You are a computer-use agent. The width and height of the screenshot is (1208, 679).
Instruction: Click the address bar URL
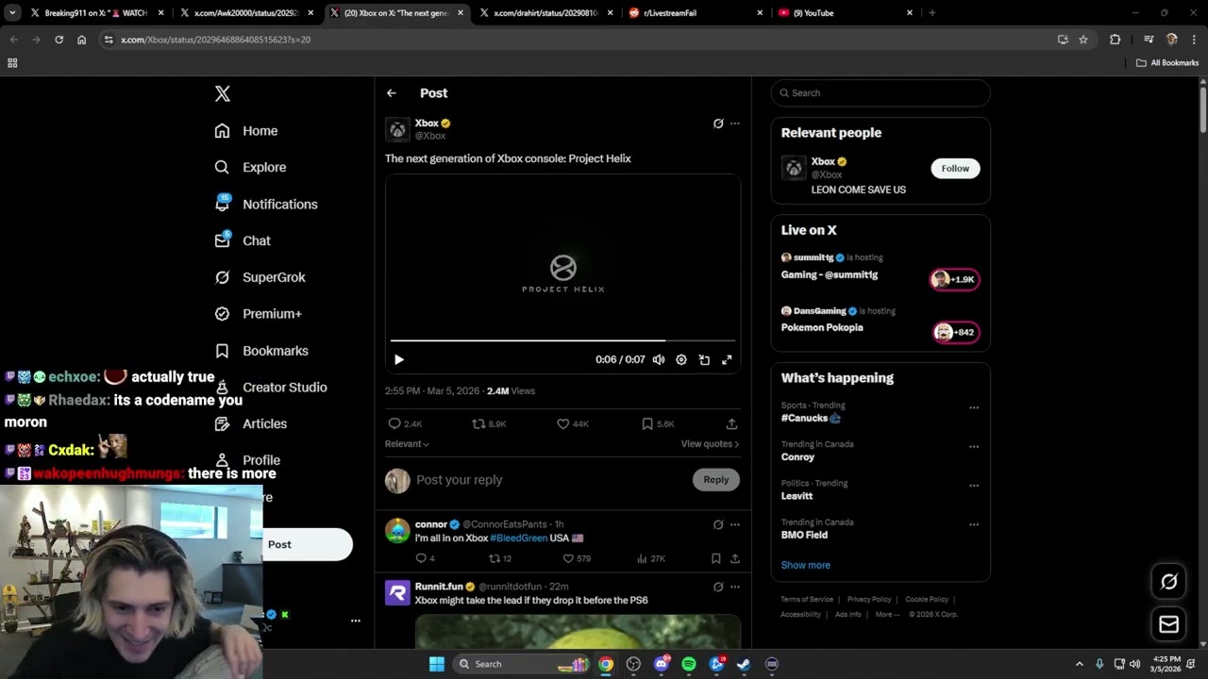(215, 40)
